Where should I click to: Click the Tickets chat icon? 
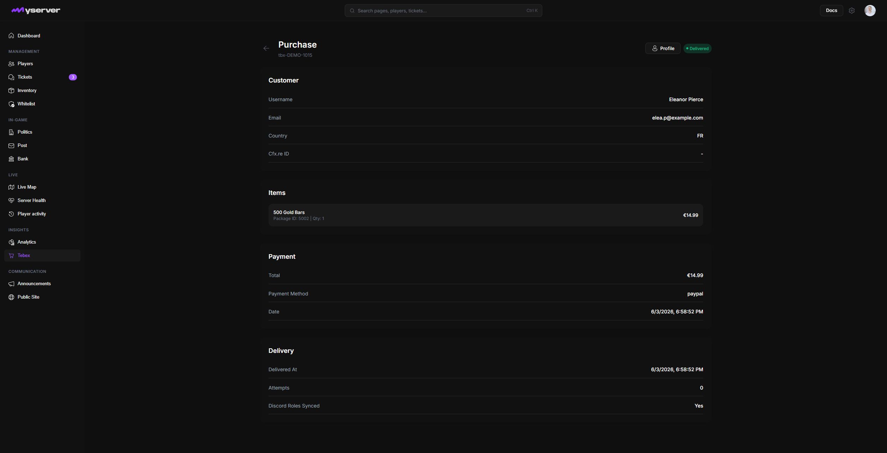(x=11, y=77)
